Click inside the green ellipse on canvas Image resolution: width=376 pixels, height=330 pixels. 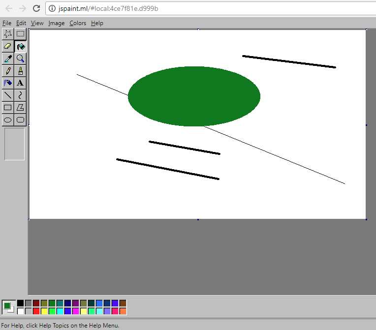point(194,96)
